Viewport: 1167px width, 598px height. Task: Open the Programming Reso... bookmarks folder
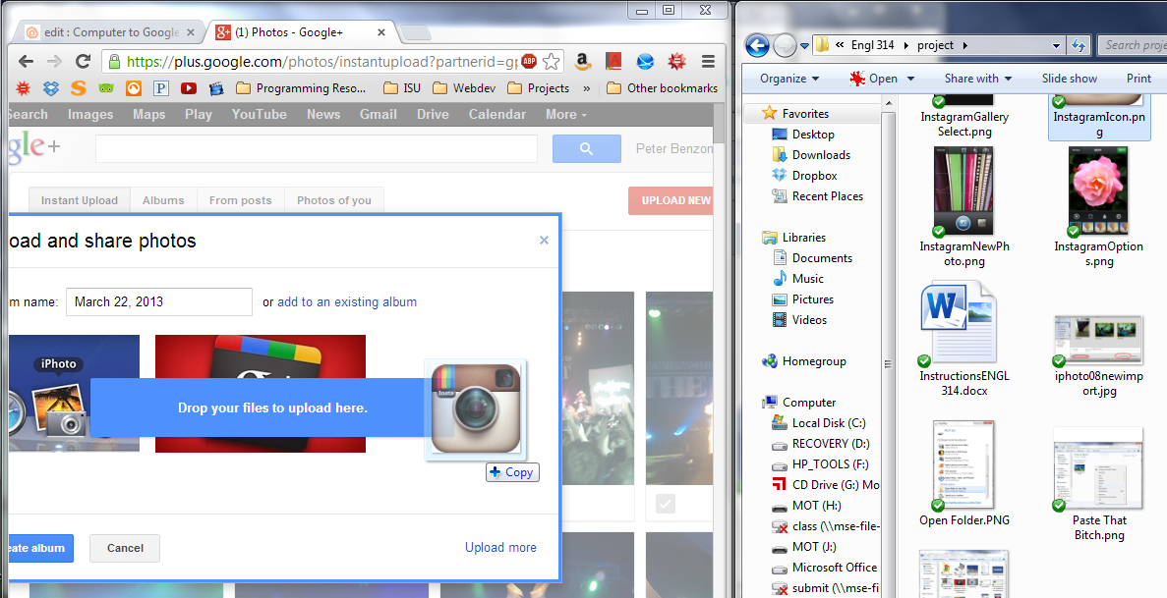click(x=301, y=87)
